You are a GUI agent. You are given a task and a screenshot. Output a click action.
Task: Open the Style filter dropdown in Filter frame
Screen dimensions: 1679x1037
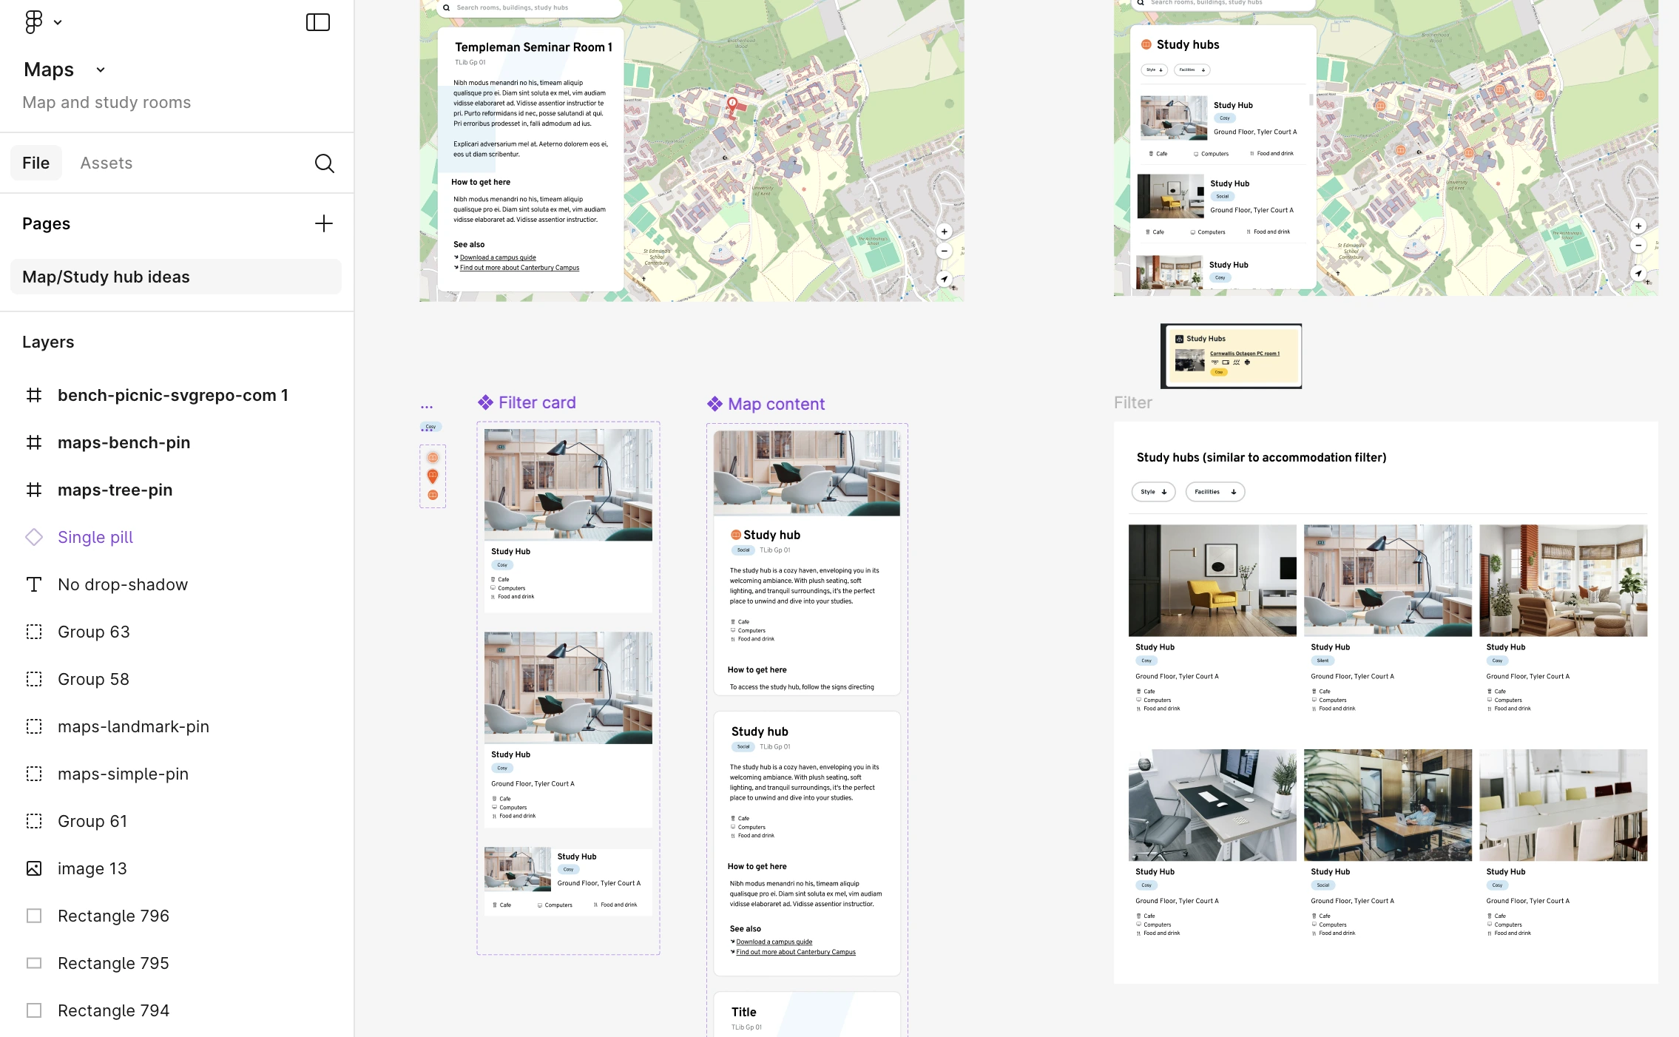1153,492
